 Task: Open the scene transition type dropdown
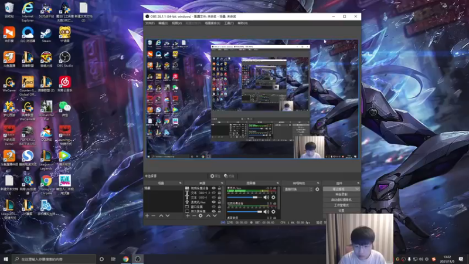click(x=298, y=189)
